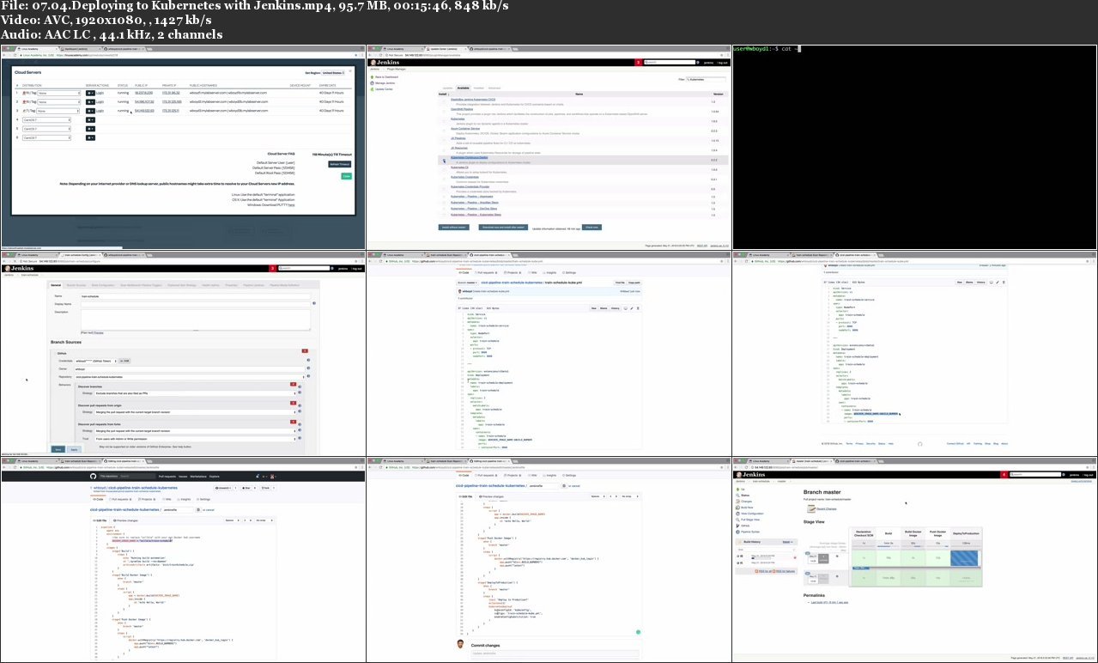This screenshot has height=663, width=1098.
Task: Click Install without restart button
Action: (454, 228)
